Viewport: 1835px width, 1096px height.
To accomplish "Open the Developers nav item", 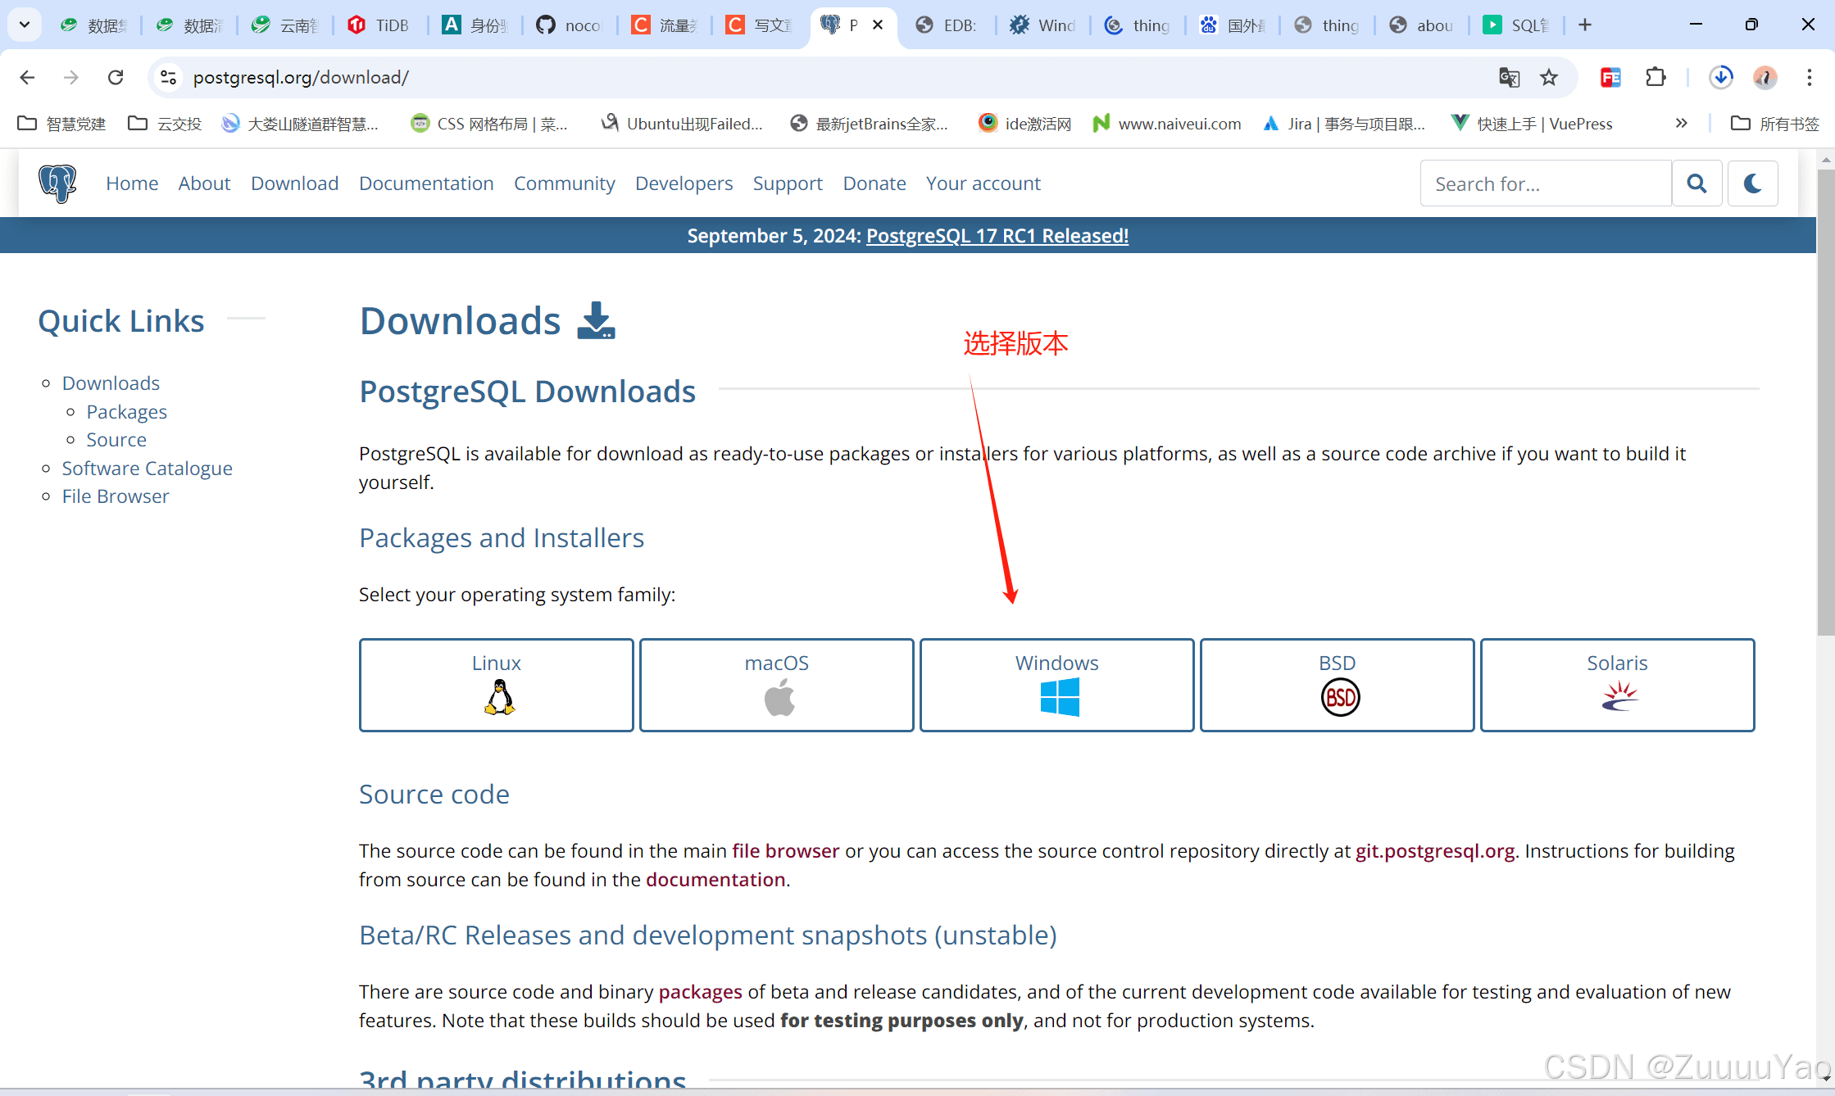I will (684, 183).
